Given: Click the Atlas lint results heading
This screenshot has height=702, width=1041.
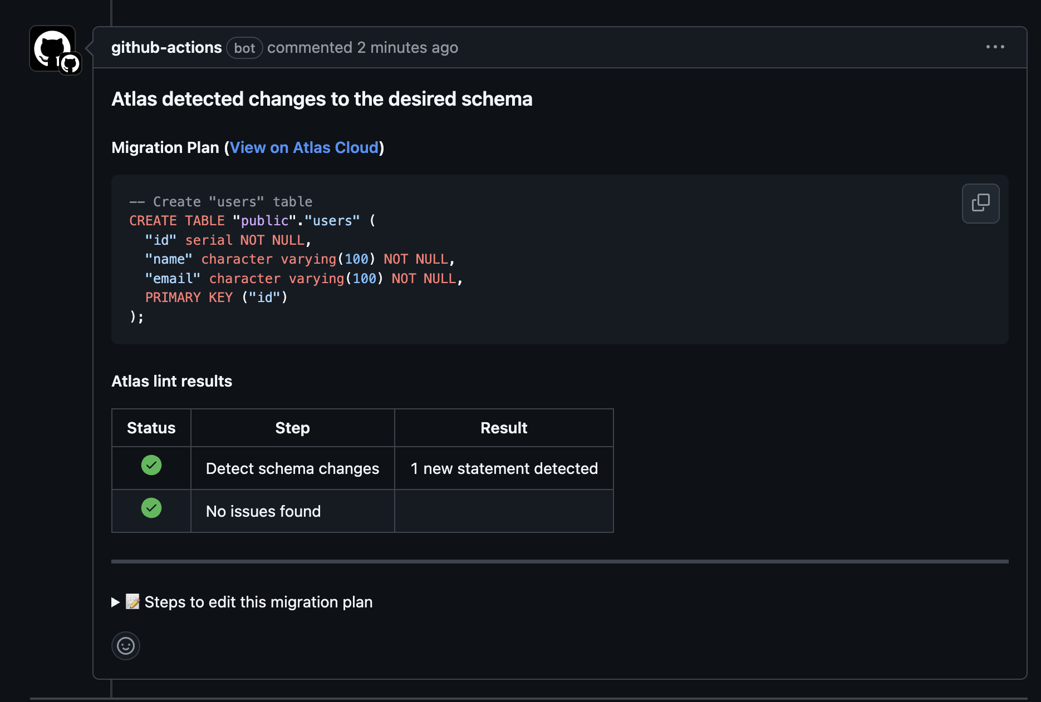Looking at the screenshot, I should [x=171, y=381].
